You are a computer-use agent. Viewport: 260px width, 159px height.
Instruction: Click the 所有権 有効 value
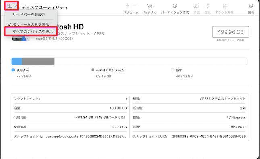243,108
